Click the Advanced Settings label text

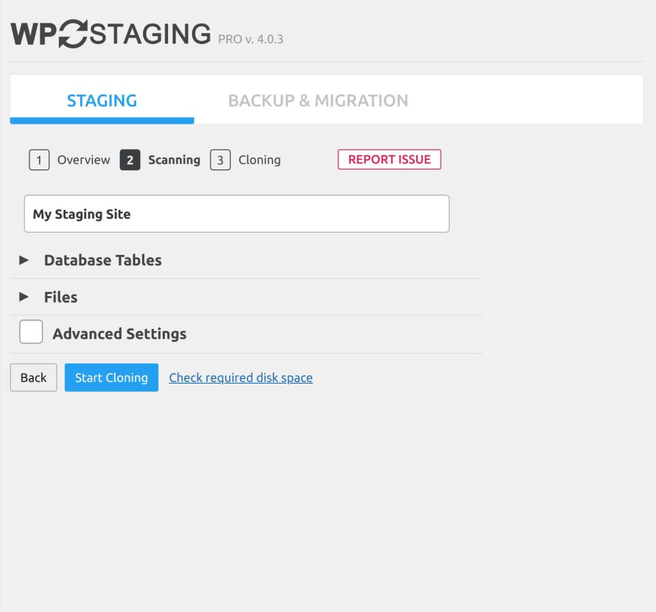[120, 334]
